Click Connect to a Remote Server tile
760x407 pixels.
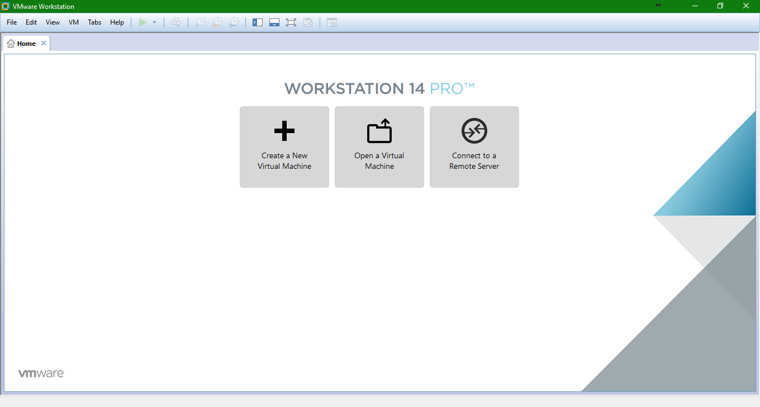474,147
